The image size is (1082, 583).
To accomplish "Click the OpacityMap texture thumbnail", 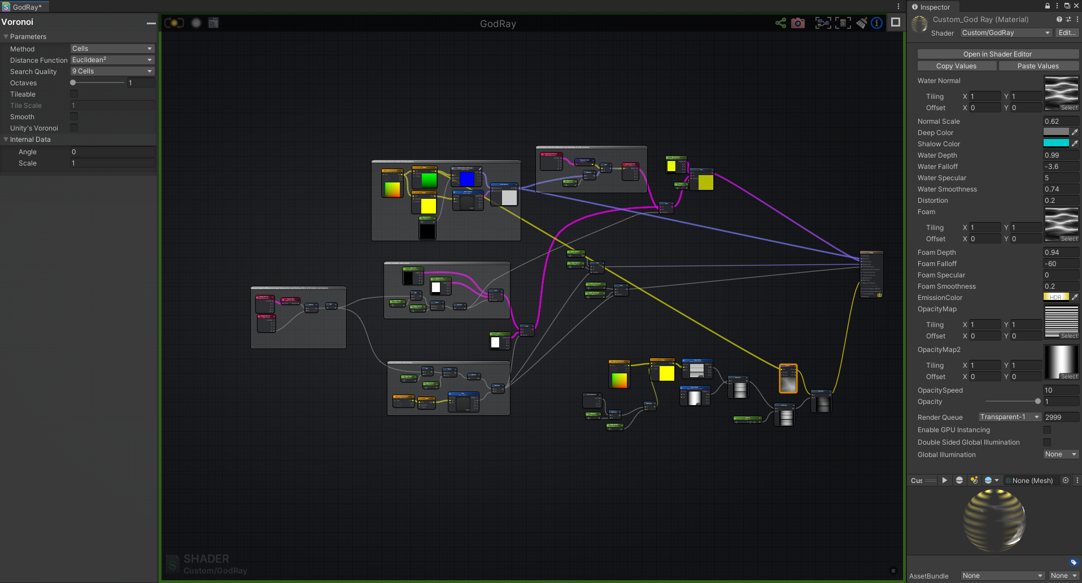I will (x=1062, y=320).
